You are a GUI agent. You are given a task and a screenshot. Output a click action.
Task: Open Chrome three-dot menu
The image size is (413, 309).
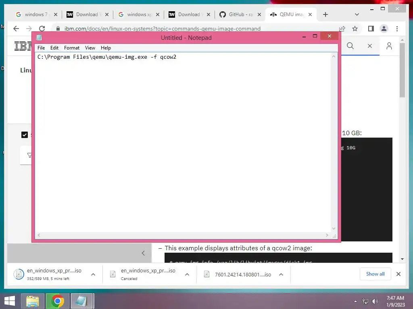tap(397, 29)
